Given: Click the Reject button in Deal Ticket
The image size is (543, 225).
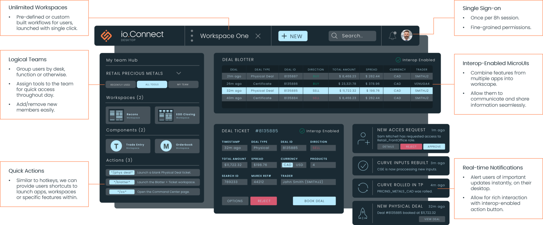Looking at the screenshot, I should pos(264,201).
